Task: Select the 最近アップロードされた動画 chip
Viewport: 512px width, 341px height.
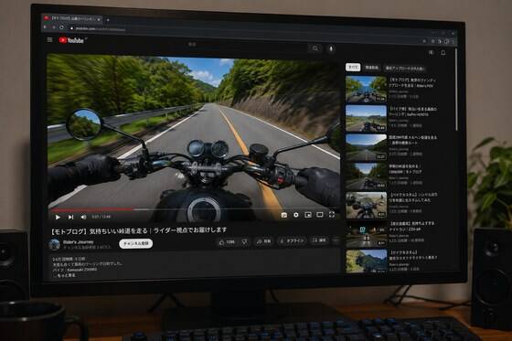Action: point(405,69)
